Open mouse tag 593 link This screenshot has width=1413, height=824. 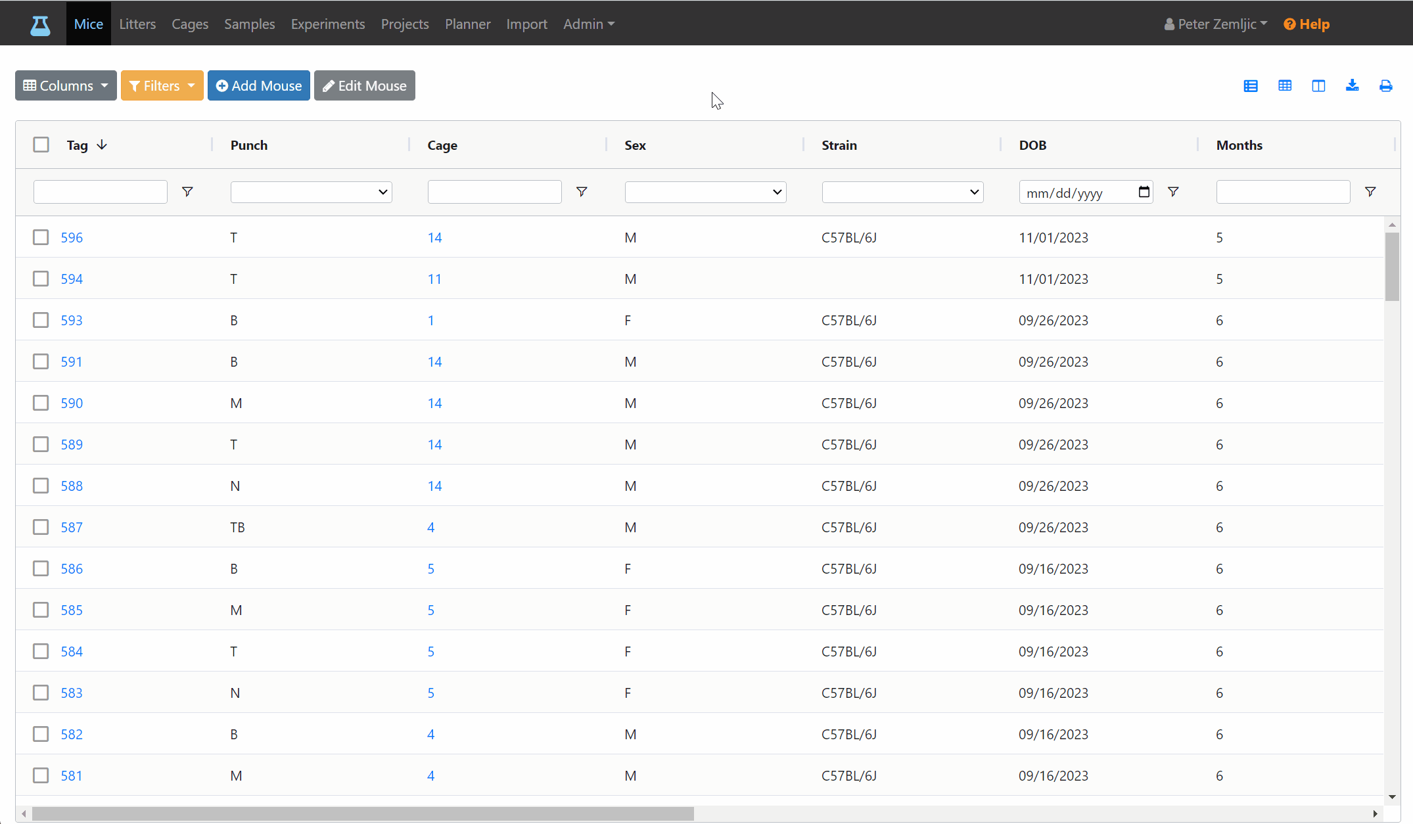click(72, 320)
